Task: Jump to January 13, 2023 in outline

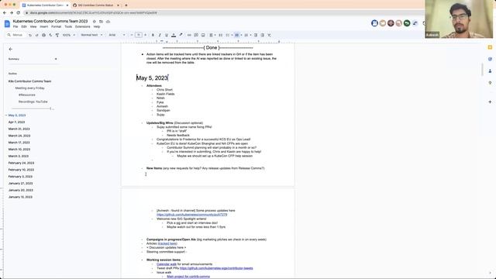Action: [x=20, y=197]
